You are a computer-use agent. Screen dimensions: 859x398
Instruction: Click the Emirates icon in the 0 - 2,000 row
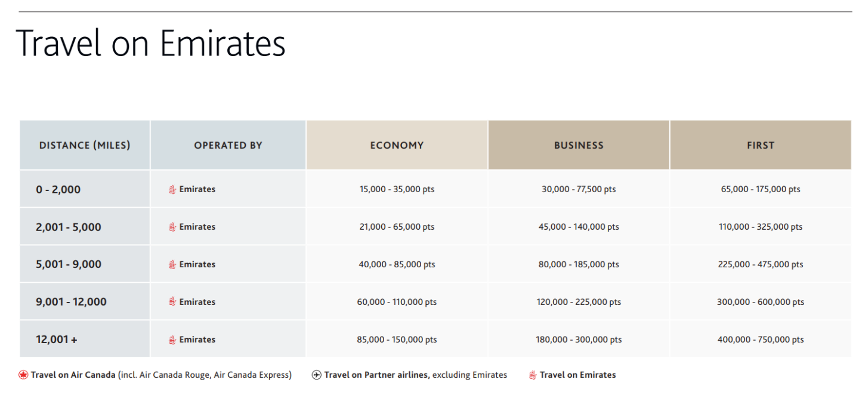click(172, 189)
